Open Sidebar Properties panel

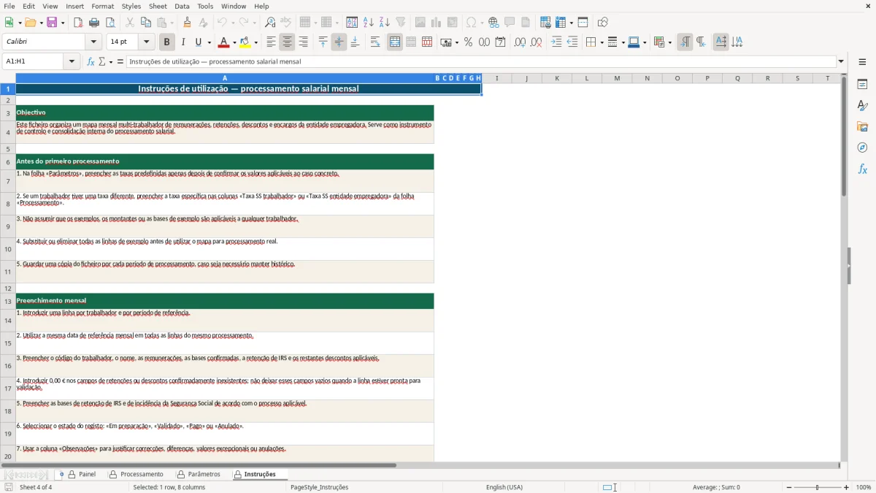click(862, 85)
